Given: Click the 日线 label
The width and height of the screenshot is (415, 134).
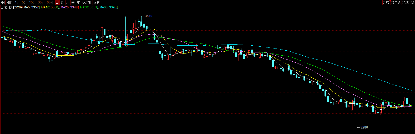Looking at the screenshot, I should [4, 7].
